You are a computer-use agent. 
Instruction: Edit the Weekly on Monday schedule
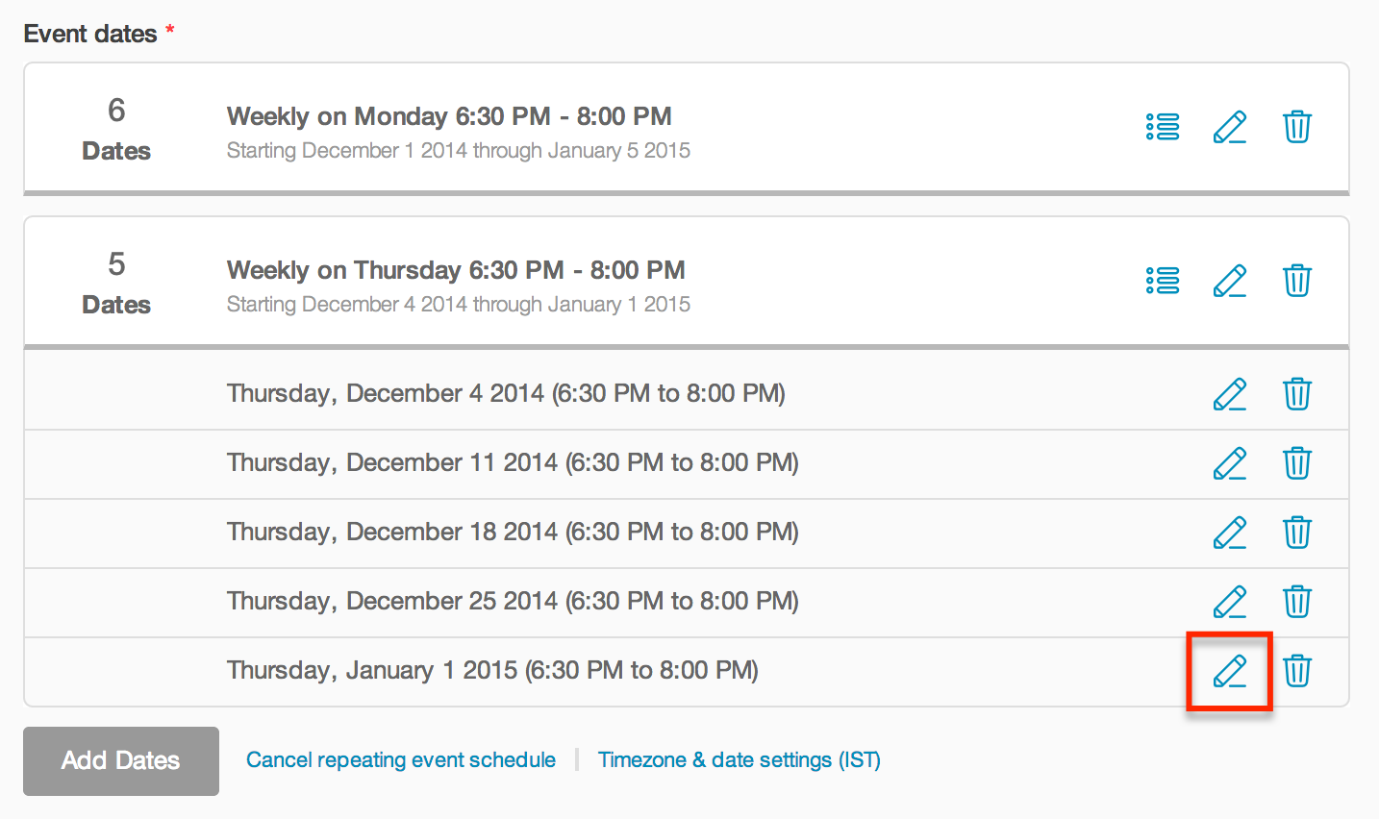coord(1230,127)
